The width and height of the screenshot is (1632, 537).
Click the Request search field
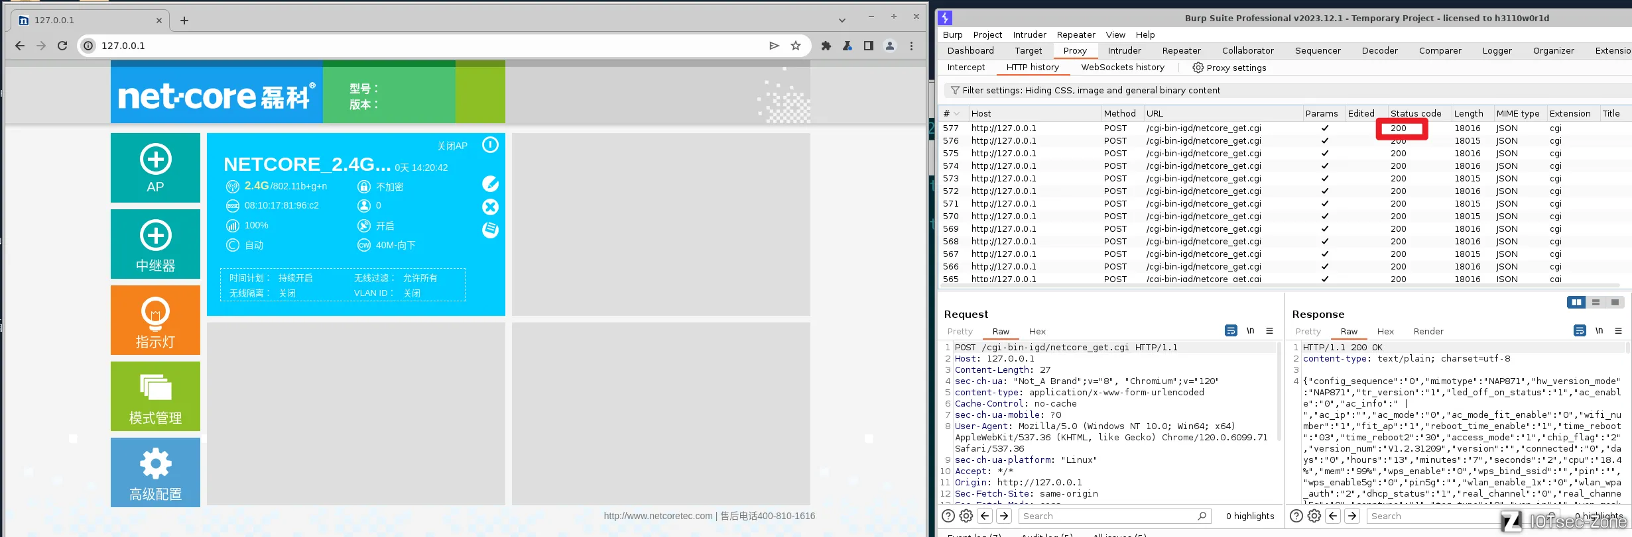tap(1114, 516)
